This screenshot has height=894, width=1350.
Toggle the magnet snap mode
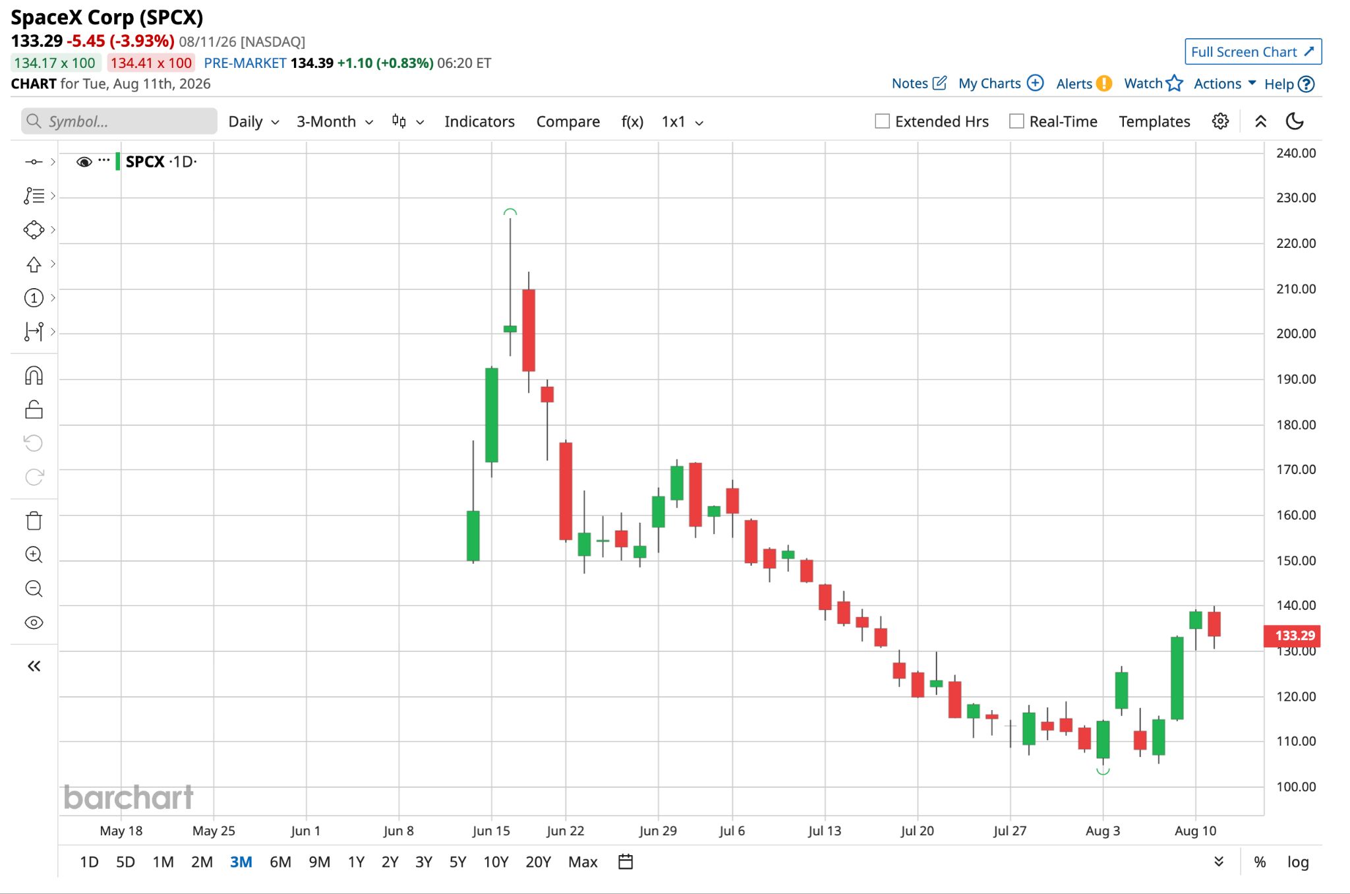[34, 376]
